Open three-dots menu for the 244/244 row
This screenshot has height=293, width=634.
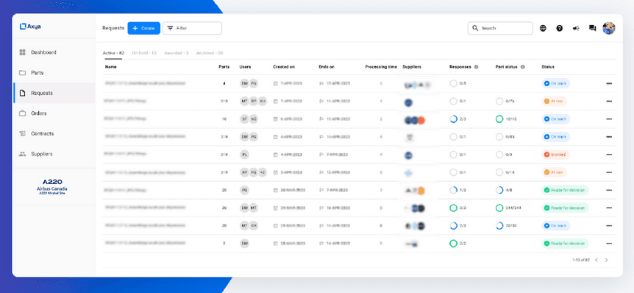click(609, 208)
